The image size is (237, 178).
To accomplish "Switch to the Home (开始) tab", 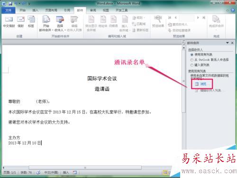I will (x=22, y=10).
